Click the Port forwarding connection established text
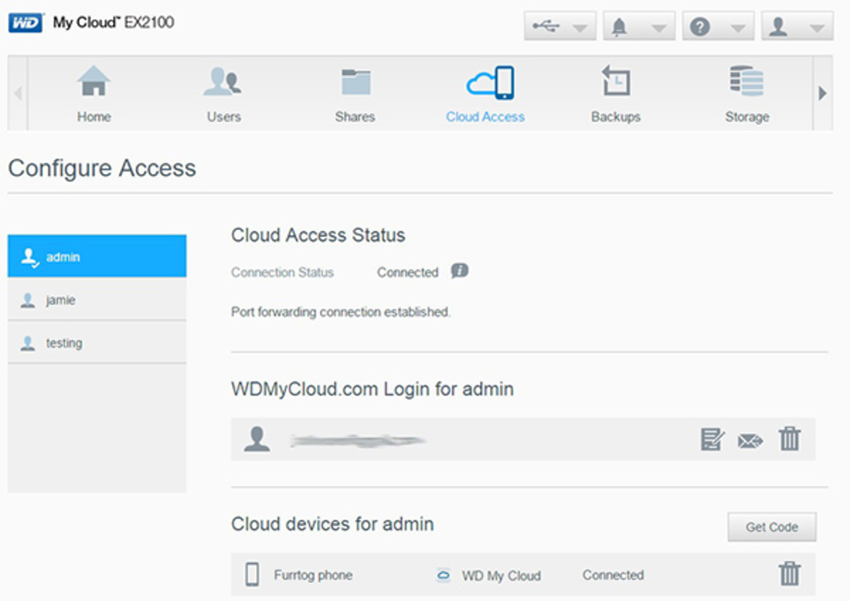The height and width of the screenshot is (601, 850). 341,312
